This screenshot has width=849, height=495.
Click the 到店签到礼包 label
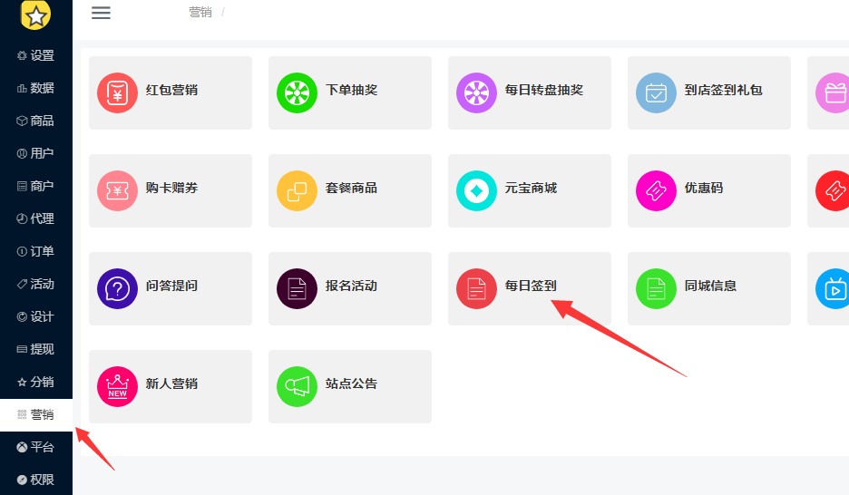tap(724, 90)
